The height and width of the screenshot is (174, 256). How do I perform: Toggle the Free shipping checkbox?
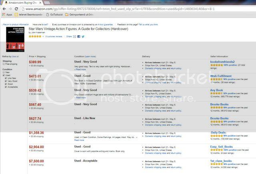pyautogui.click(x=4, y=64)
